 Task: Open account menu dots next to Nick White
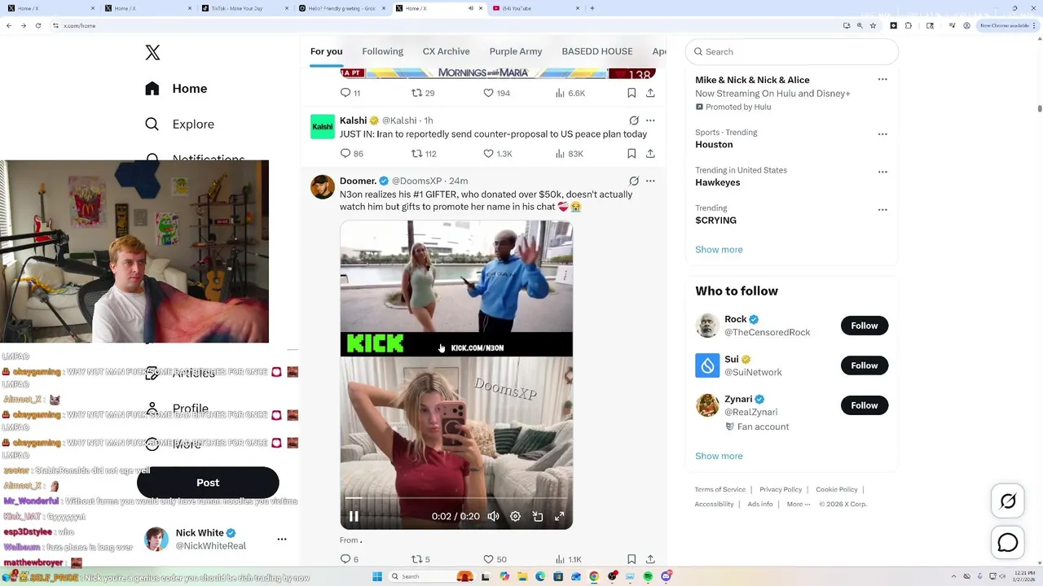[282, 539]
